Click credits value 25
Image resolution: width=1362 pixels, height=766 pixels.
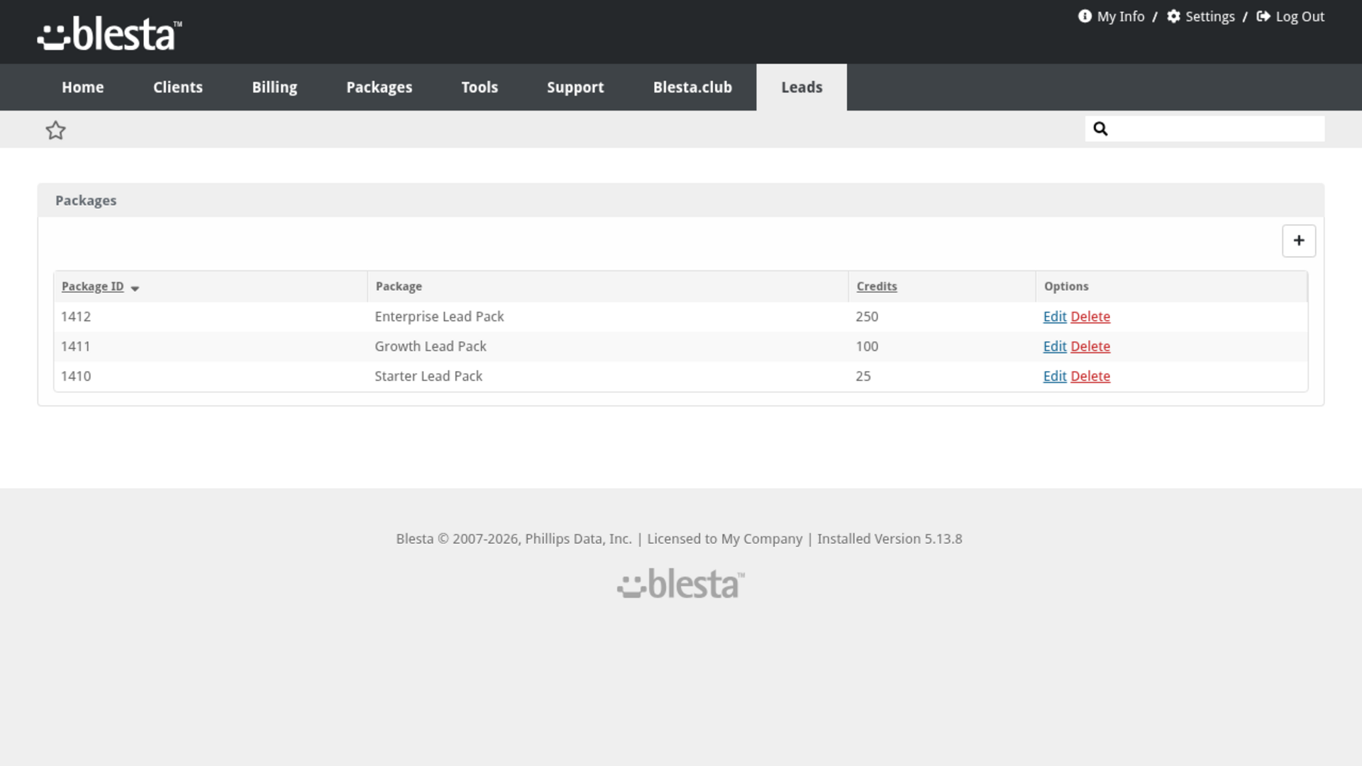tap(863, 376)
